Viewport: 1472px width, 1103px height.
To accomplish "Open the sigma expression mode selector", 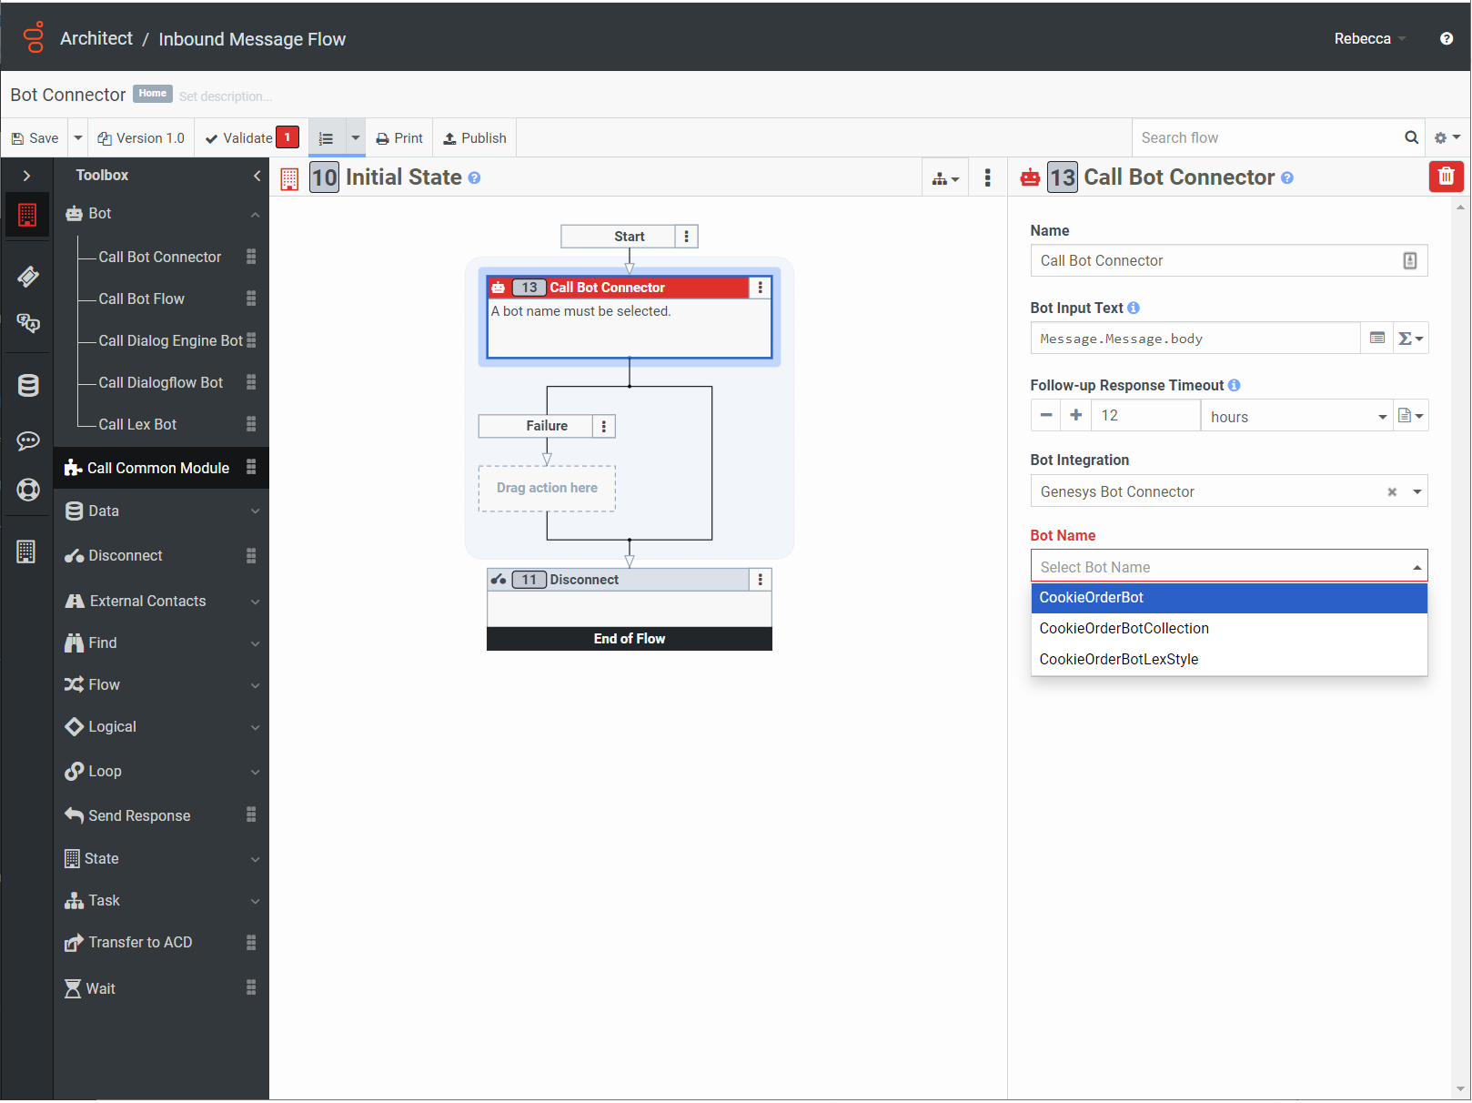I will (1408, 338).
